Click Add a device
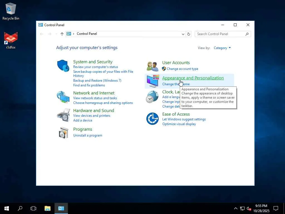This screenshot has width=285, height=214. 82,120
